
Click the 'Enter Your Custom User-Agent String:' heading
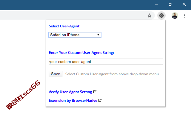coord(81,53)
